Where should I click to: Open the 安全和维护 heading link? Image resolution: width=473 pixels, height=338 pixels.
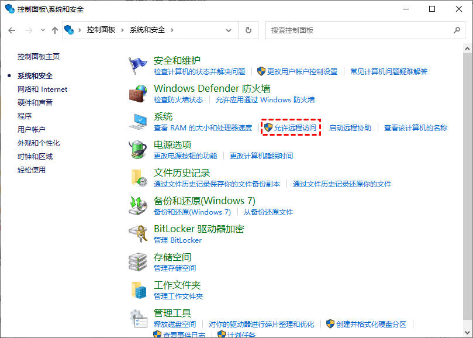[x=177, y=60]
